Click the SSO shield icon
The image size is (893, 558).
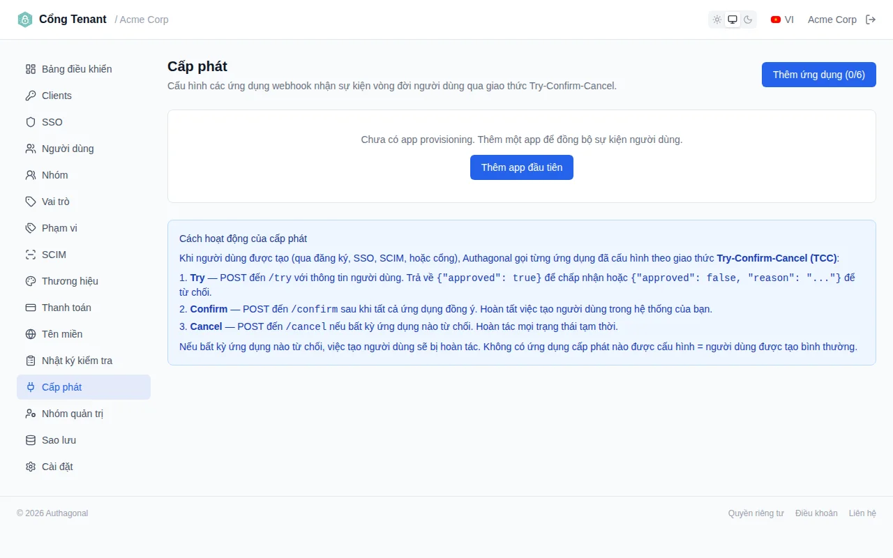point(31,122)
